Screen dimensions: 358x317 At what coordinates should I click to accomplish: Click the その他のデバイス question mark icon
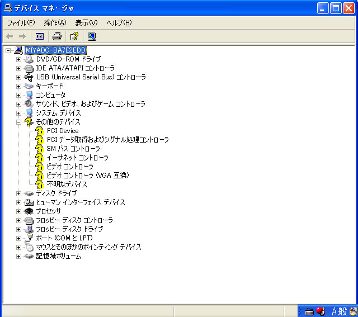click(x=29, y=122)
